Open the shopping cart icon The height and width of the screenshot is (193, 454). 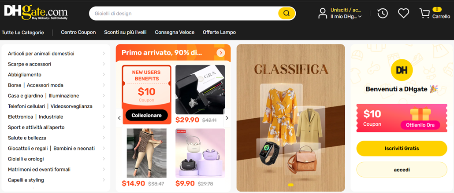pos(424,13)
